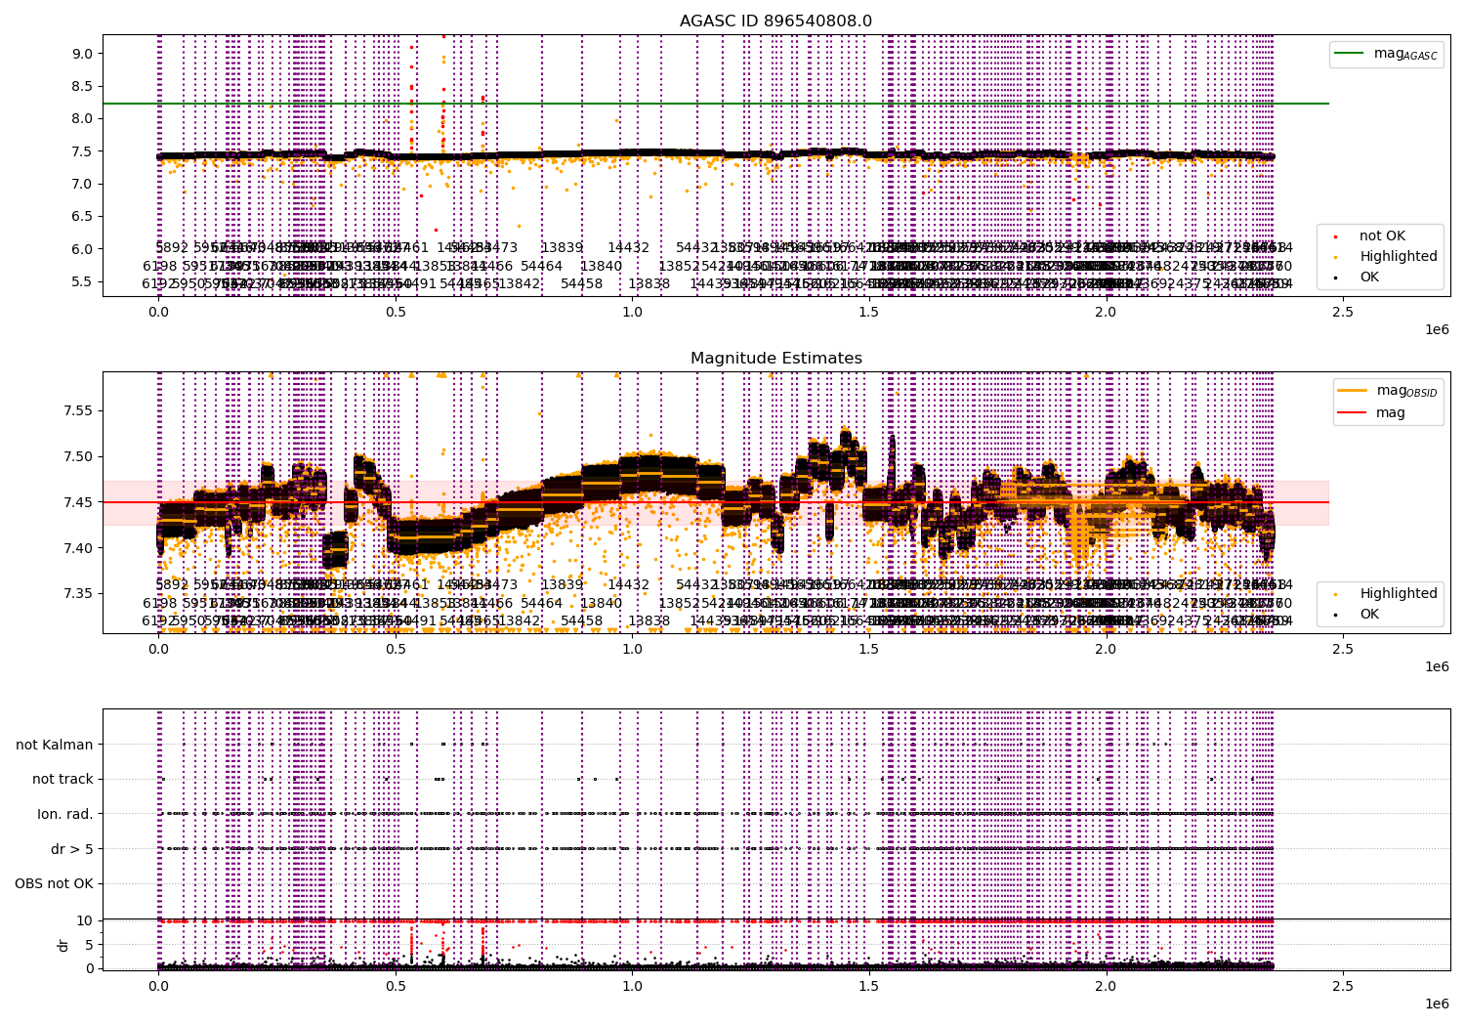
Task: Click the 7.45 y-axis tick of middle plot
Action: [79, 502]
